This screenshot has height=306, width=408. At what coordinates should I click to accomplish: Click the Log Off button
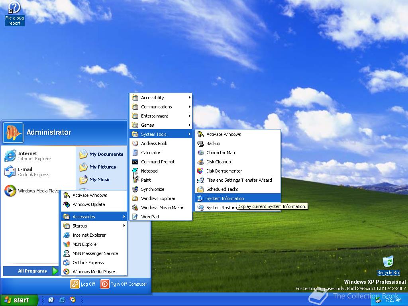[x=83, y=284]
